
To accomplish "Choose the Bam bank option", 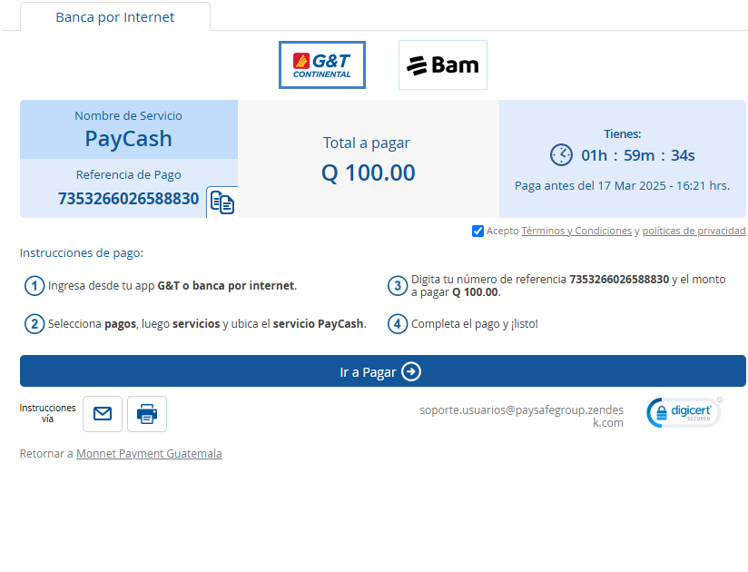I will tap(443, 64).
